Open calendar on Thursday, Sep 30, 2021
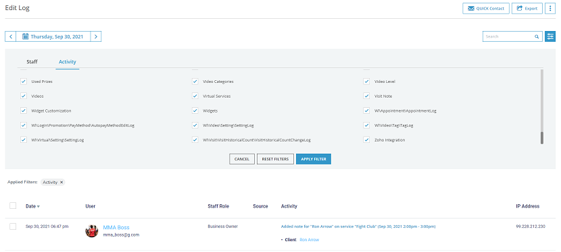This screenshot has height=252, width=561. point(53,36)
